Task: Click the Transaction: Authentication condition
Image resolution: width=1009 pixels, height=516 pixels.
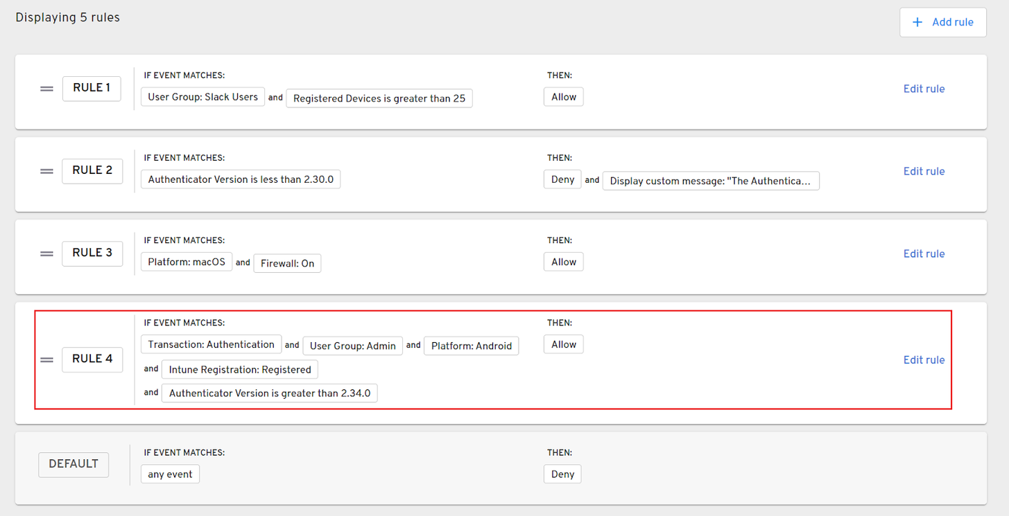Action: click(212, 344)
